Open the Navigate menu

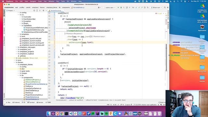[x=33, y=1]
